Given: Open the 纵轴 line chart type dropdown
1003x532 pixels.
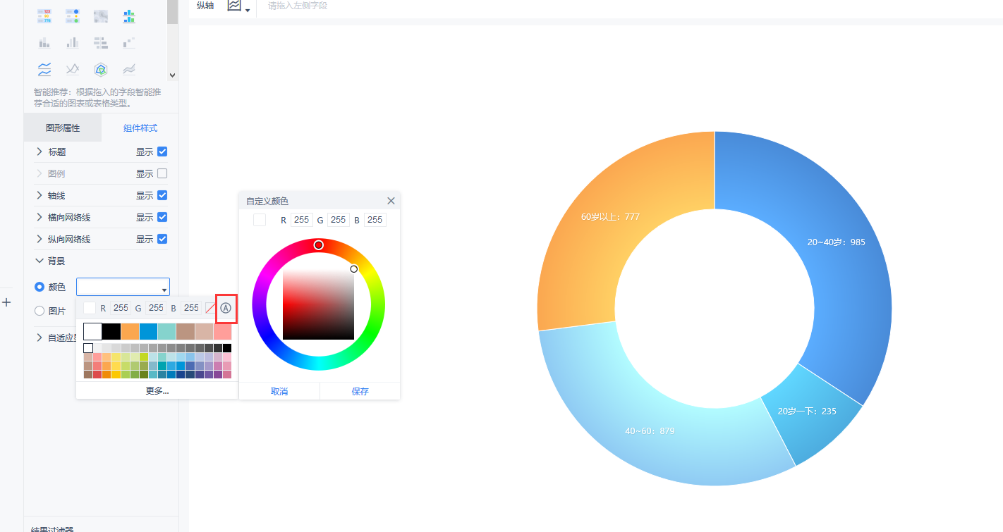Looking at the screenshot, I should [238, 6].
